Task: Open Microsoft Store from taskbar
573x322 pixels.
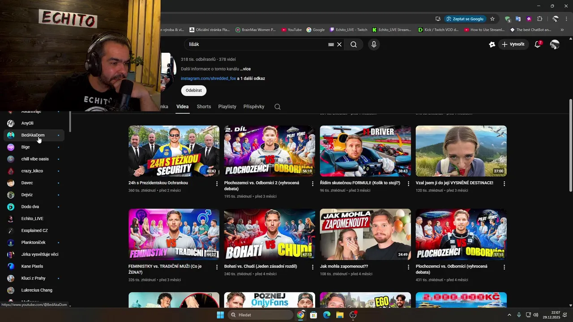Action: coord(313,315)
